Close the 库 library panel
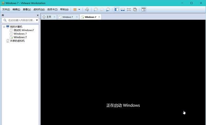This screenshot has width=206, height=125. pos(38,15)
